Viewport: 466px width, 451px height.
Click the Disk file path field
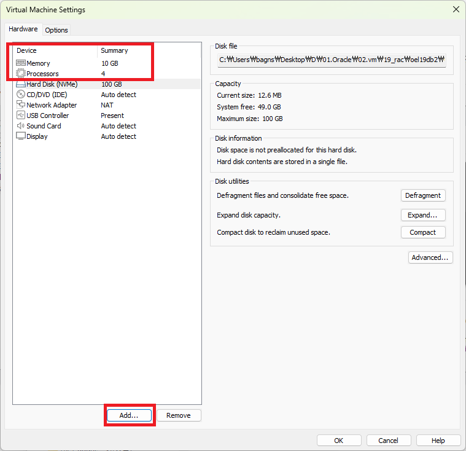(x=332, y=60)
